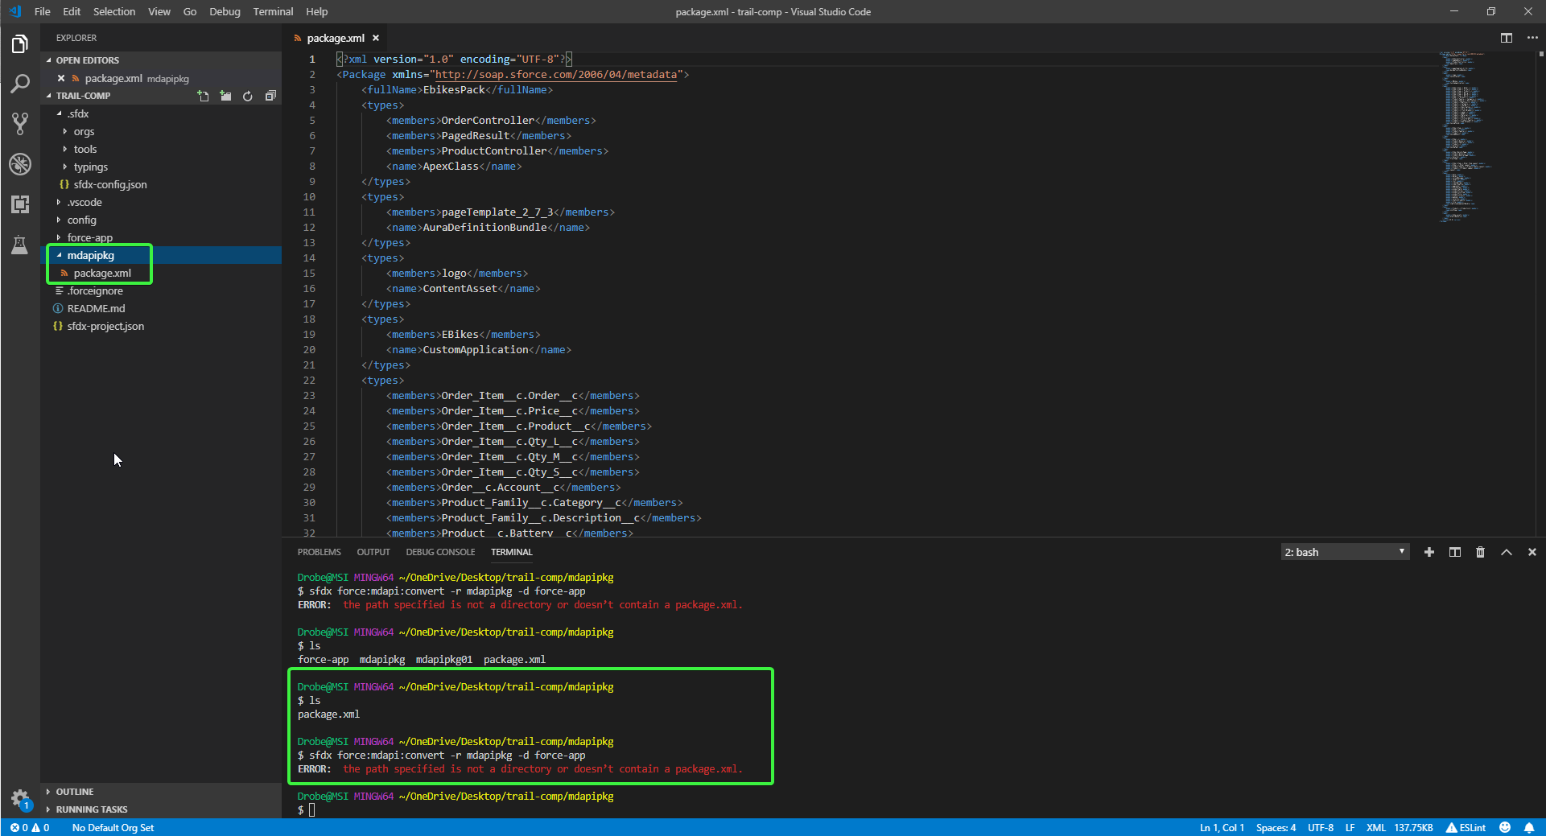Screen dimensions: 1546x836
Task: Click the XML language mode indicator
Action: point(1375,827)
